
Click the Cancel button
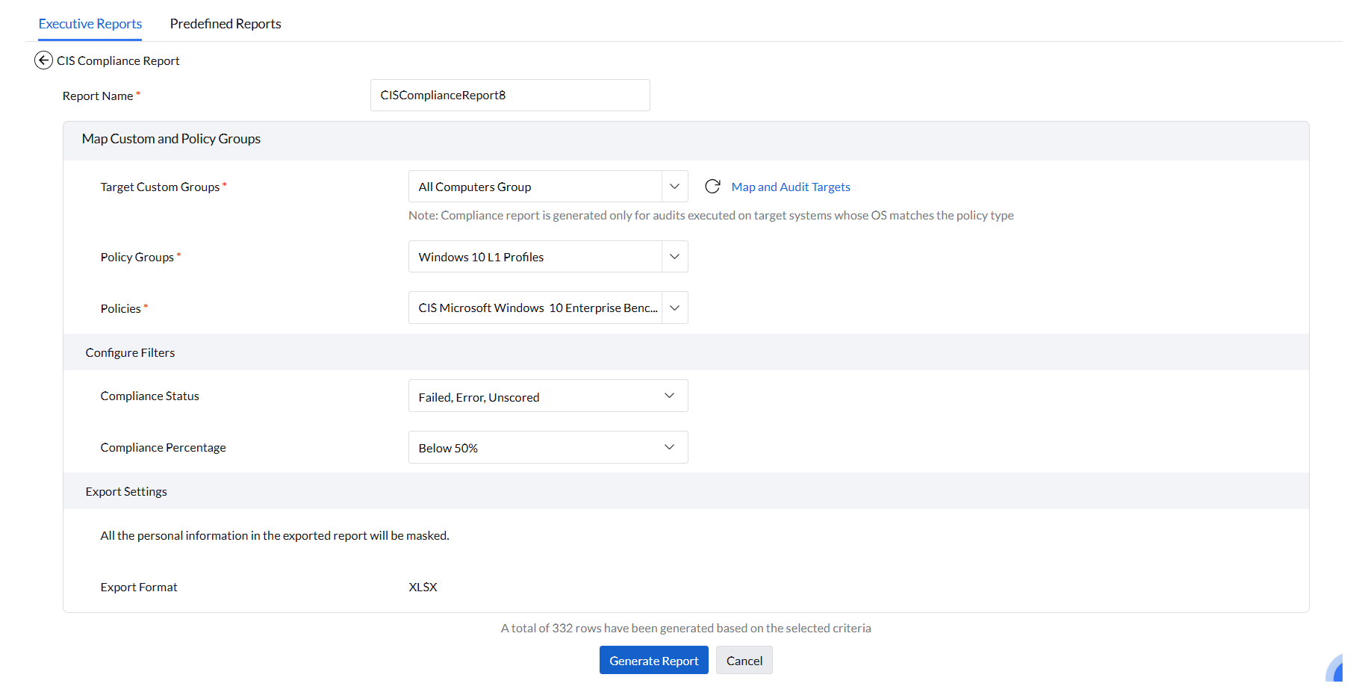[x=744, y=661]
